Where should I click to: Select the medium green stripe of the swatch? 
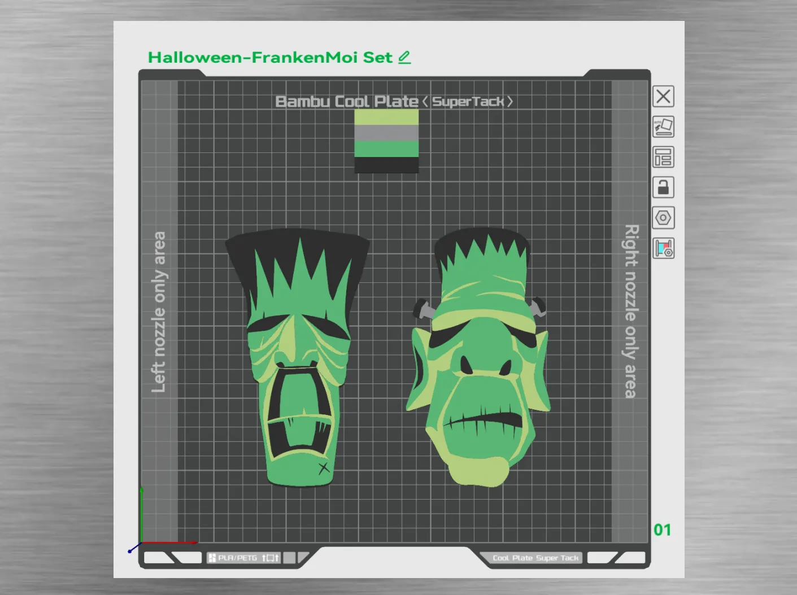point(386,149)
